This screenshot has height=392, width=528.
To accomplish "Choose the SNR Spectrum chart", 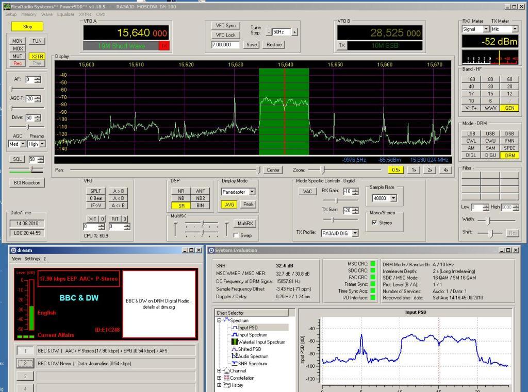I will [x=252, y=364].
